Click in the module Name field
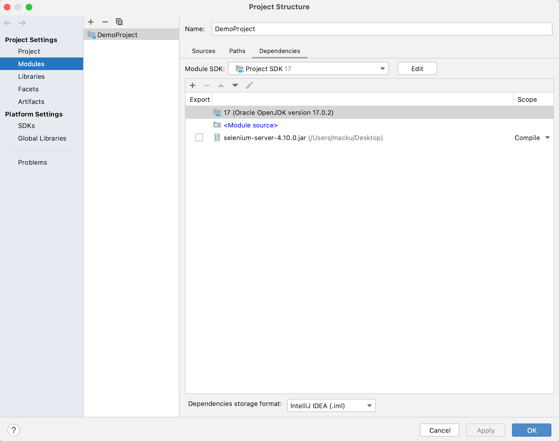Screen dimensions: 559x441 point(382,29)
